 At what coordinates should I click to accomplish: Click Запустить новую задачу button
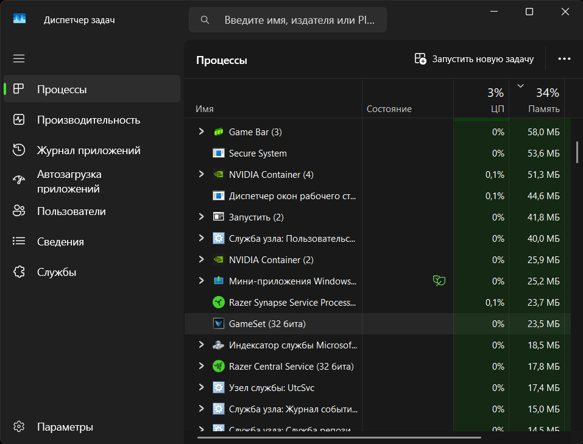[x=474, y=59]
